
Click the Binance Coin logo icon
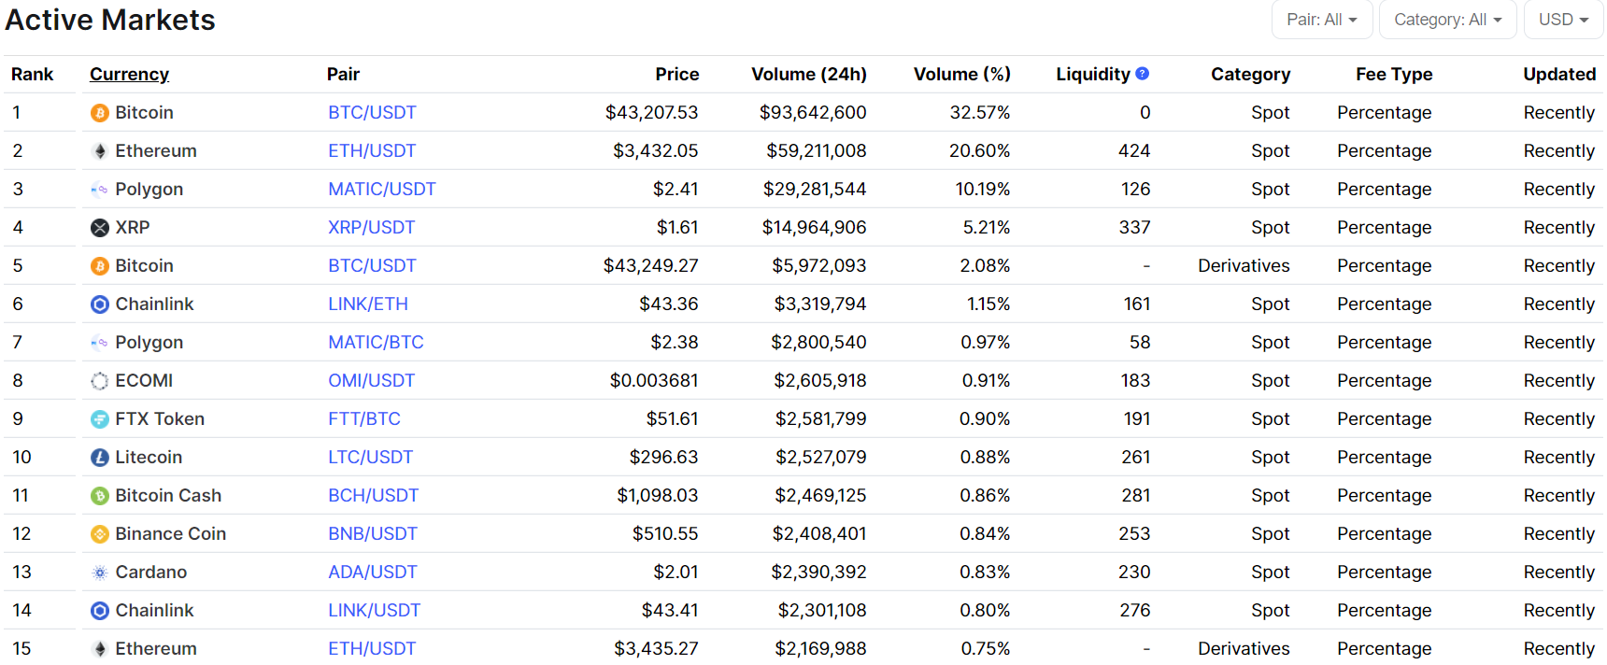click(99, 533)
